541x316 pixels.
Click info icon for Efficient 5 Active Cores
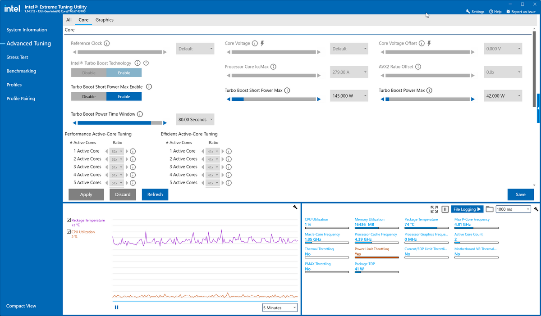(229, 183)
